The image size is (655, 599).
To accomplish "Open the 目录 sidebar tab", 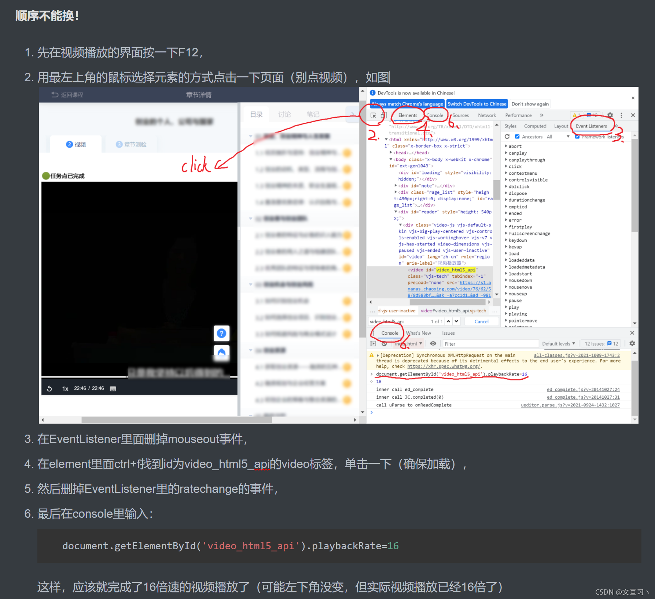I will coord(256,115).
